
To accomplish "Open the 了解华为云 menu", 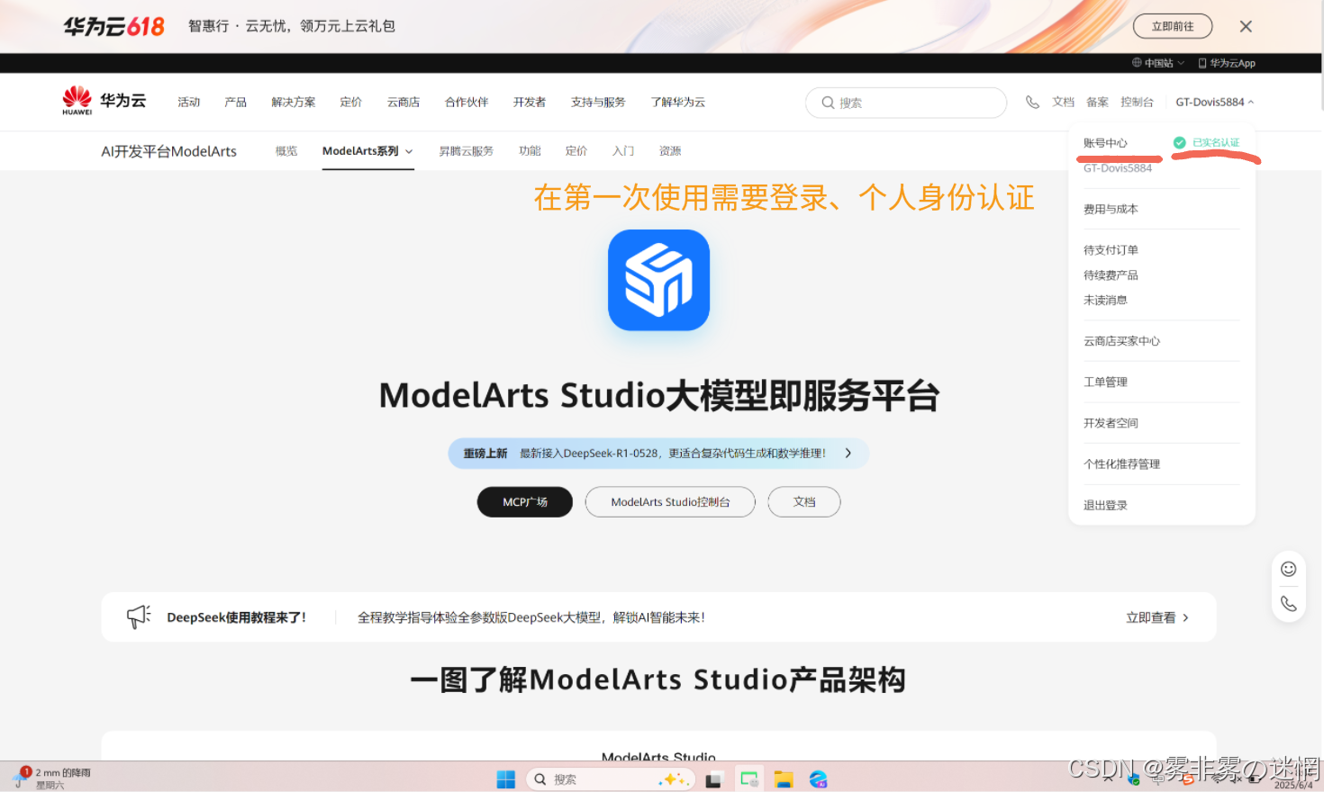I will point(678,103).
